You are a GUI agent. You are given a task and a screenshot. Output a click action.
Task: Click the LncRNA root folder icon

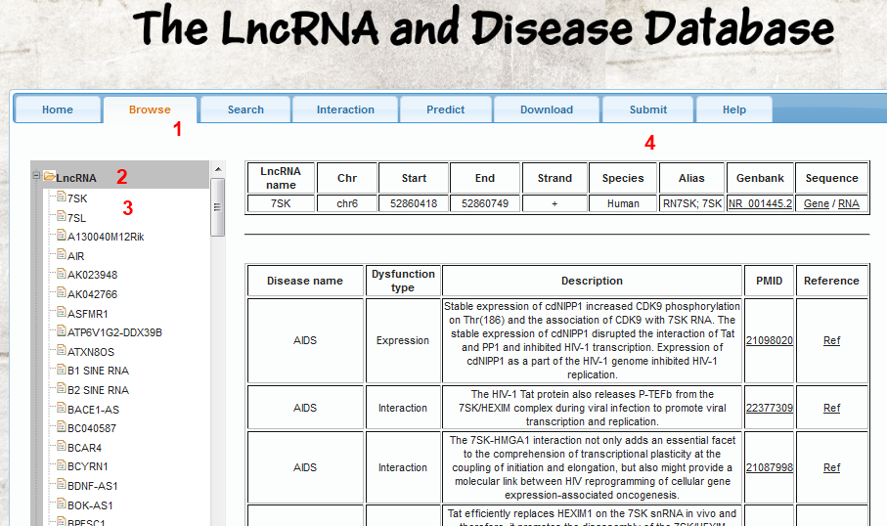pyautogui.click(x=49, y=178)
